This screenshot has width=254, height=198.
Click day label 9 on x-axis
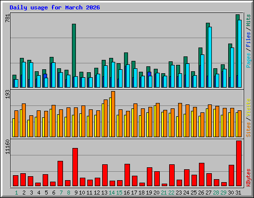click(x=76, y=193)
